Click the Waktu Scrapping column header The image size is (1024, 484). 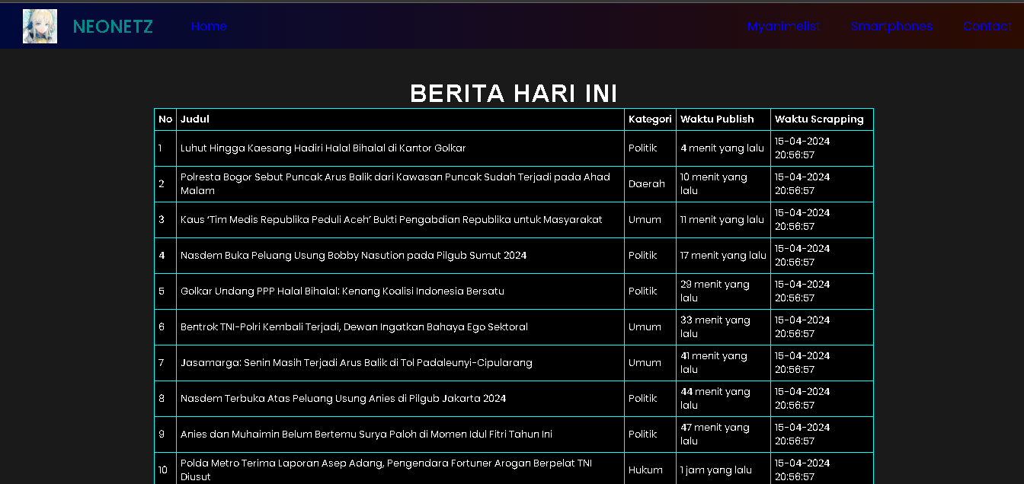click(819, 119)
